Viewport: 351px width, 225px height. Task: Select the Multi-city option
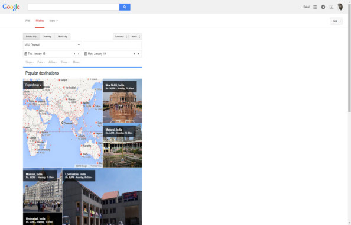pyautogui.click(x=63, y=36)
